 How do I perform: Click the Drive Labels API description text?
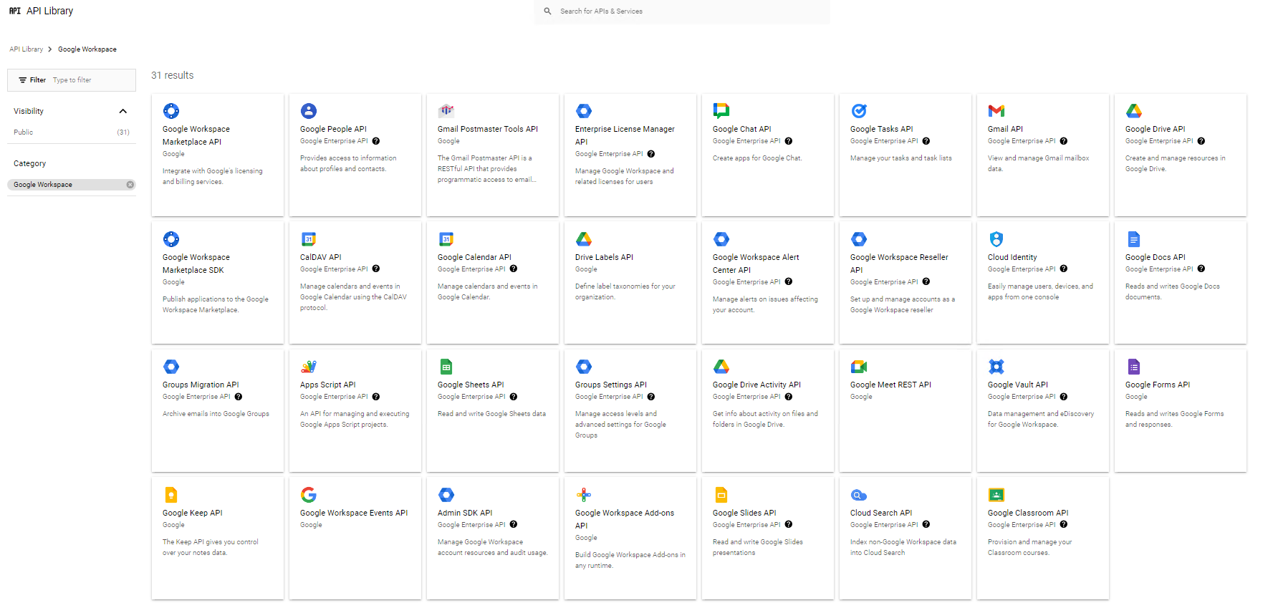click(625, 291)
